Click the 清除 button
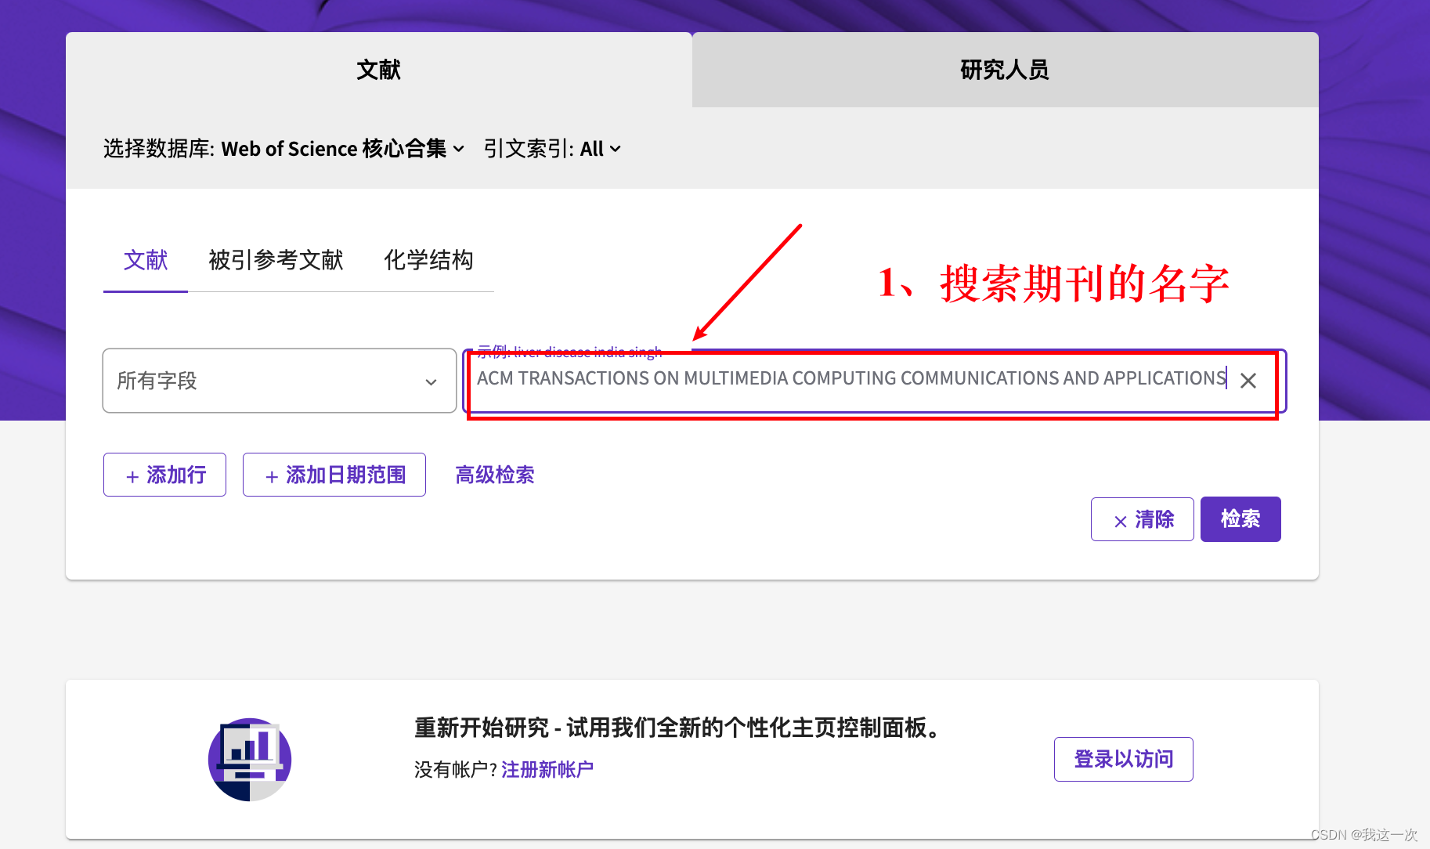This screenshot has height=849, width=1430. tap(1143, 519)
